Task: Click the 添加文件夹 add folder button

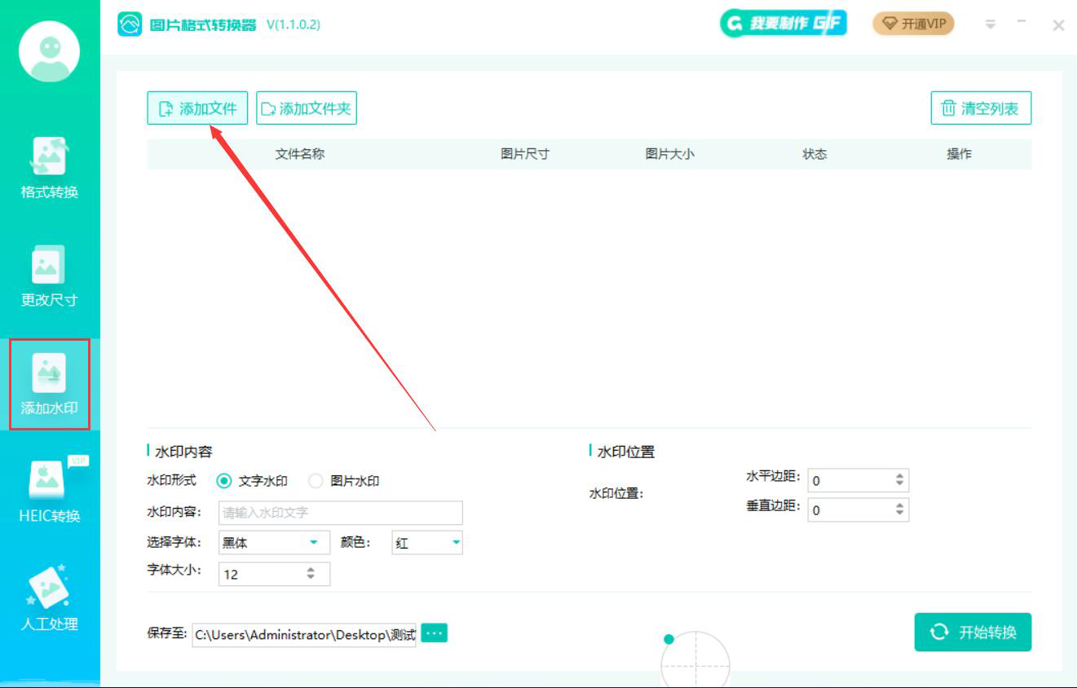Action: coord(307,108)
